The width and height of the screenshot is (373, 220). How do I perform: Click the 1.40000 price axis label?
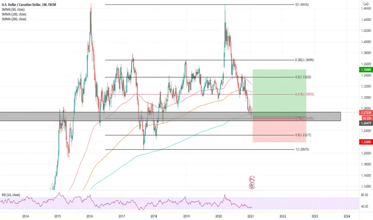tap(366, 42)
